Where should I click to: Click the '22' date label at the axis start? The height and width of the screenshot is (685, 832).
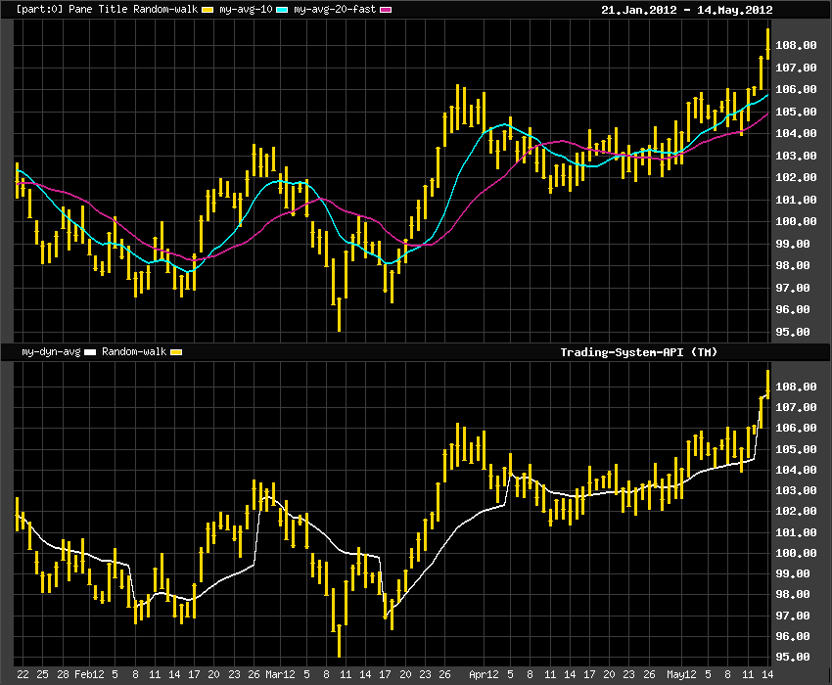[23, 674]
